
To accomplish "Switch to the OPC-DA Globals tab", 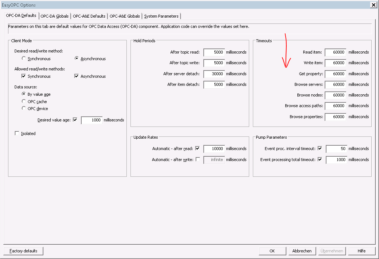I will [54, 16].
